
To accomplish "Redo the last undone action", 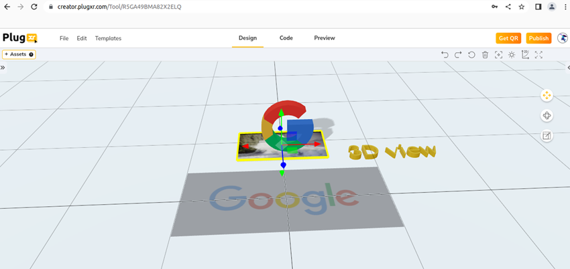I will [x=458, y=55].
